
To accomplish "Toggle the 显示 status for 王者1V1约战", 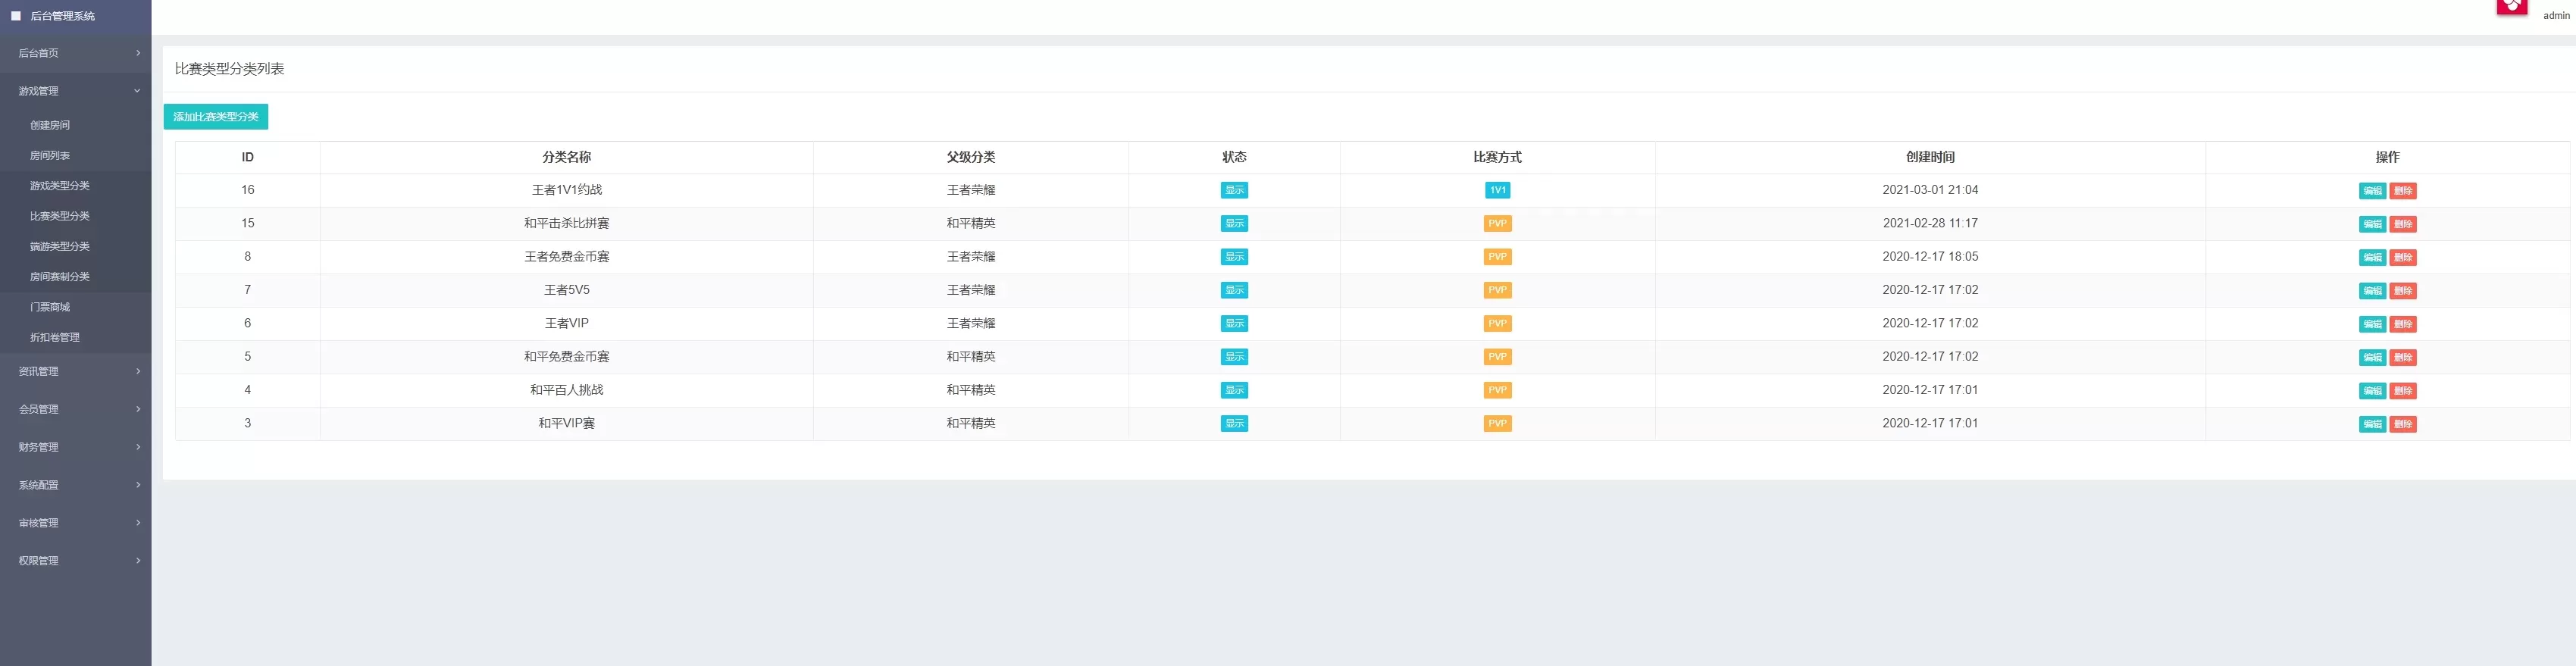I will pyautogui.click(x=1234, y=190).
